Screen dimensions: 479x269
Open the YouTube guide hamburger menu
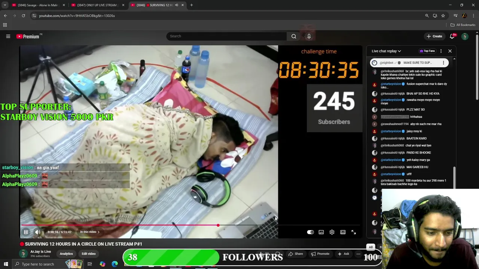click(x=8, y=36)
